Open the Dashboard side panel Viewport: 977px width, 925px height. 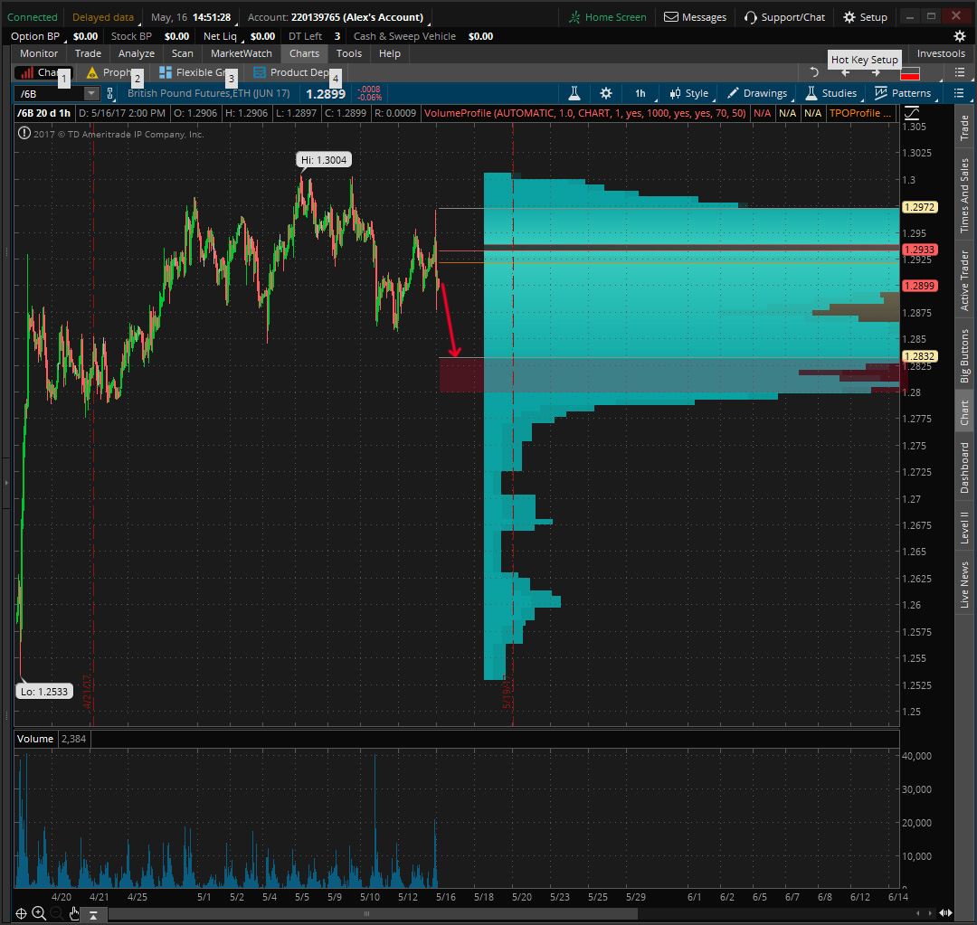click(x=964, y=467)
